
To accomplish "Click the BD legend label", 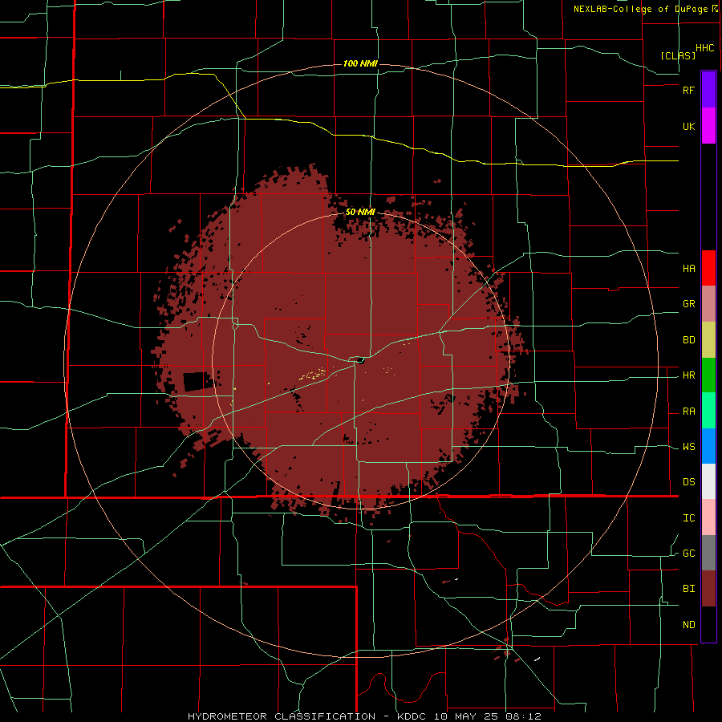I will pos(688,340).
